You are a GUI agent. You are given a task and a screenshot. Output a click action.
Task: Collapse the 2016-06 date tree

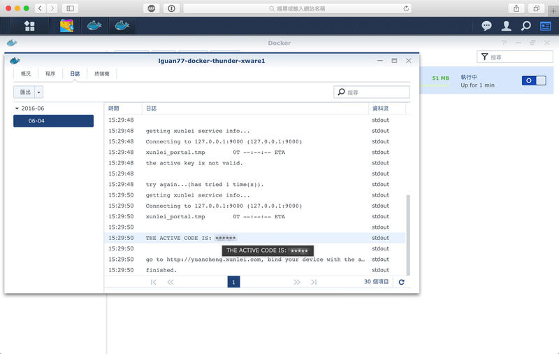pos(17,108)
